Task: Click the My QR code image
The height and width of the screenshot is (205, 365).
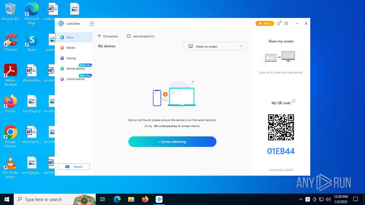Action: 281,127
